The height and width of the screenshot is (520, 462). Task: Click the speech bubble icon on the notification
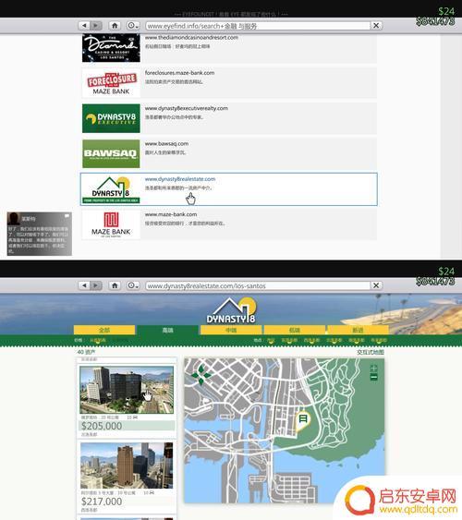coord(67,216)
